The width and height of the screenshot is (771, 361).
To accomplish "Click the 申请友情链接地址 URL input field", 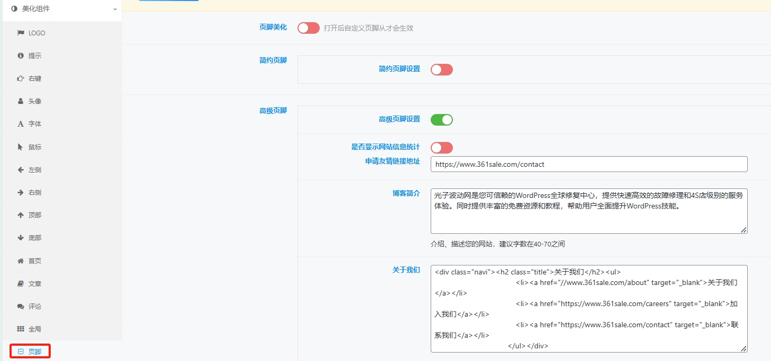I will tap(589, 164).
